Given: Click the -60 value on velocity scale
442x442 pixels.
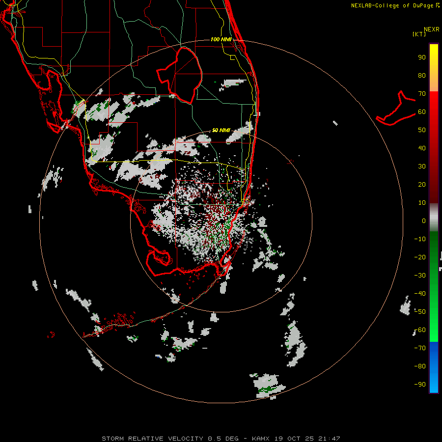Looking at the screenshot, I should tap(420, 330).
